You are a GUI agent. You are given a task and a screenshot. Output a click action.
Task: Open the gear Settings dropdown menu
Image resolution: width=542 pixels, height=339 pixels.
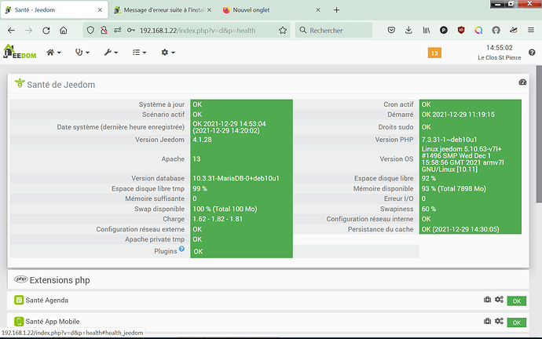pos(168,53)
